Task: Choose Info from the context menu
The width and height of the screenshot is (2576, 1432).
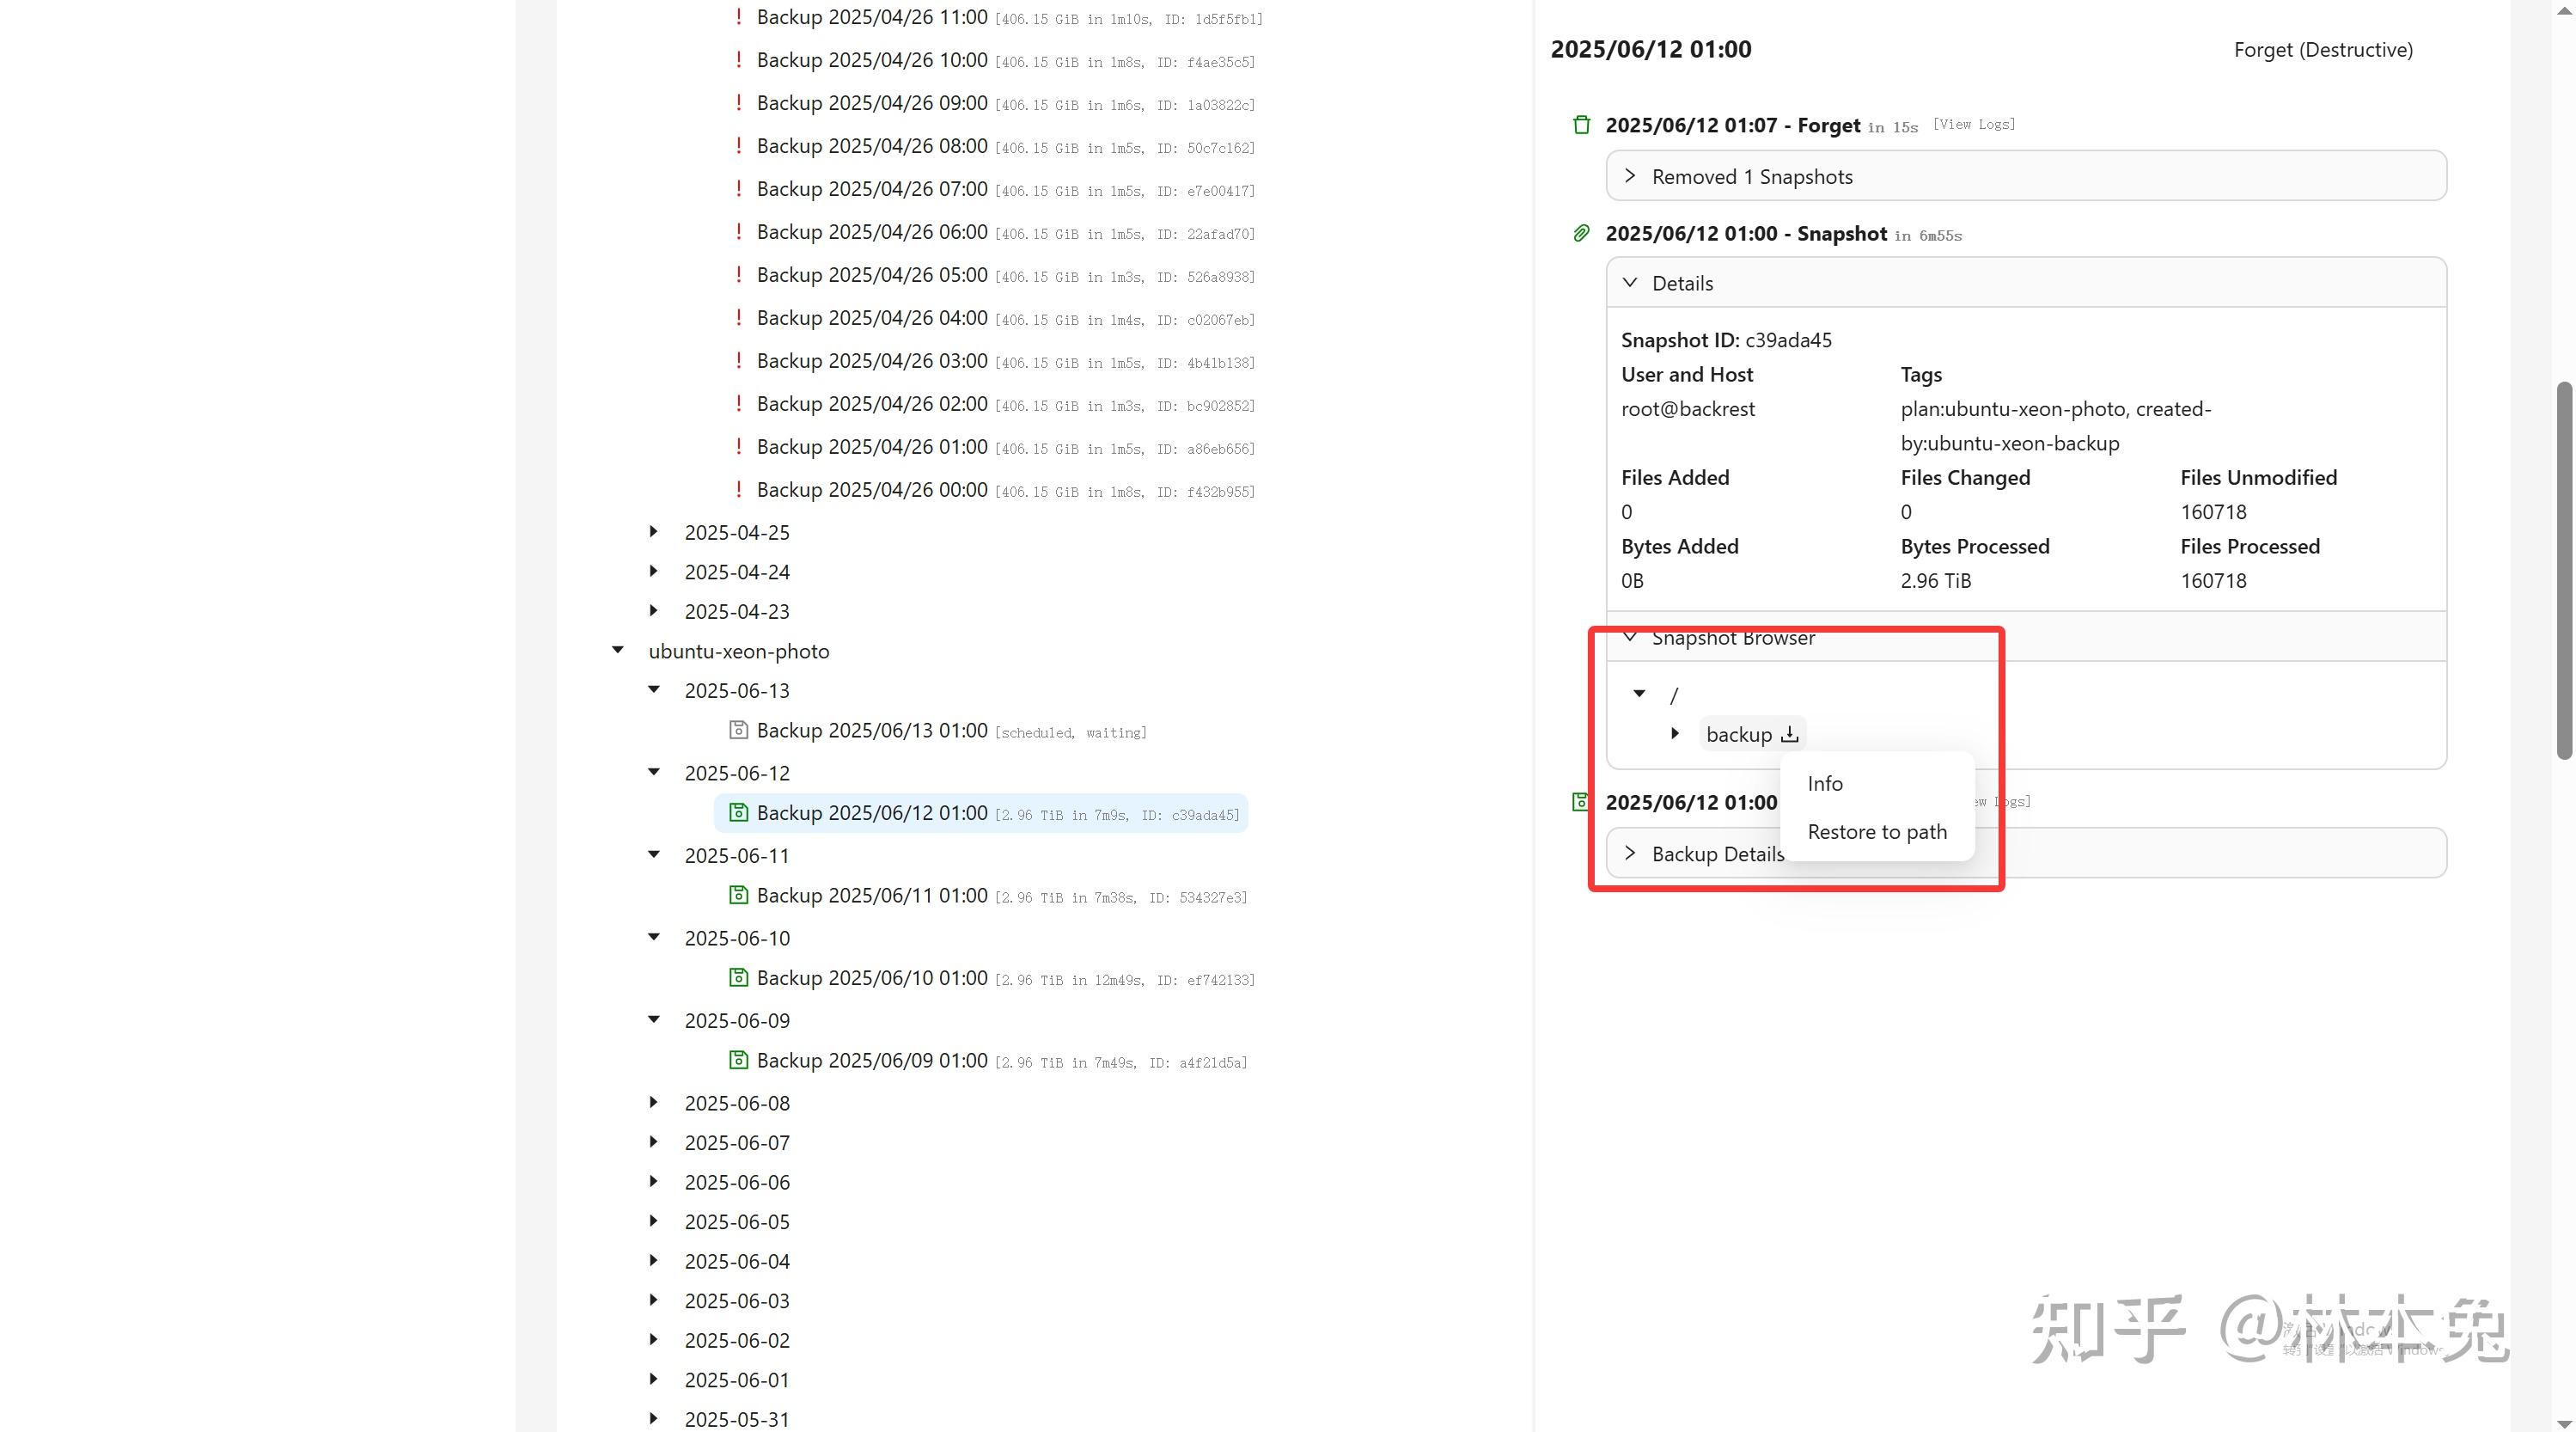Action: [1825, 784]
